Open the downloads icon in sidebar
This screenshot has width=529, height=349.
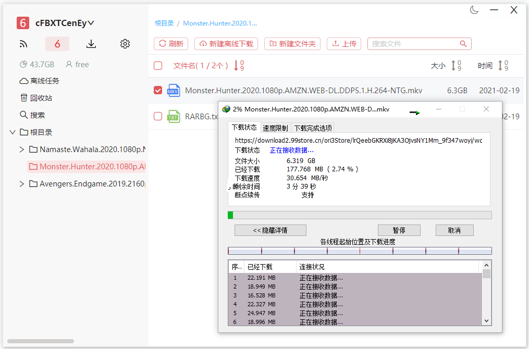(91, 44)
